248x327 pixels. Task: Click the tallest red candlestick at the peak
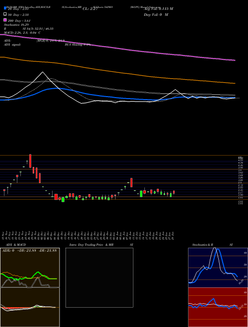pos(30,161)
